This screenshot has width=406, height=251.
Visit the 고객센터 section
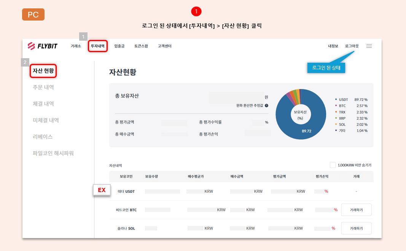[x=164, y=46]
